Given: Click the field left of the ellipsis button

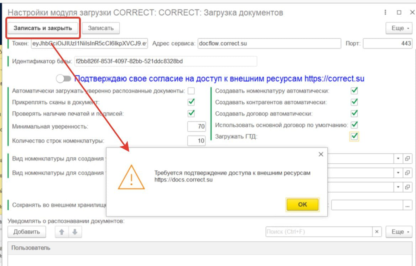Looking at the screenshot, I should [367, 205].
